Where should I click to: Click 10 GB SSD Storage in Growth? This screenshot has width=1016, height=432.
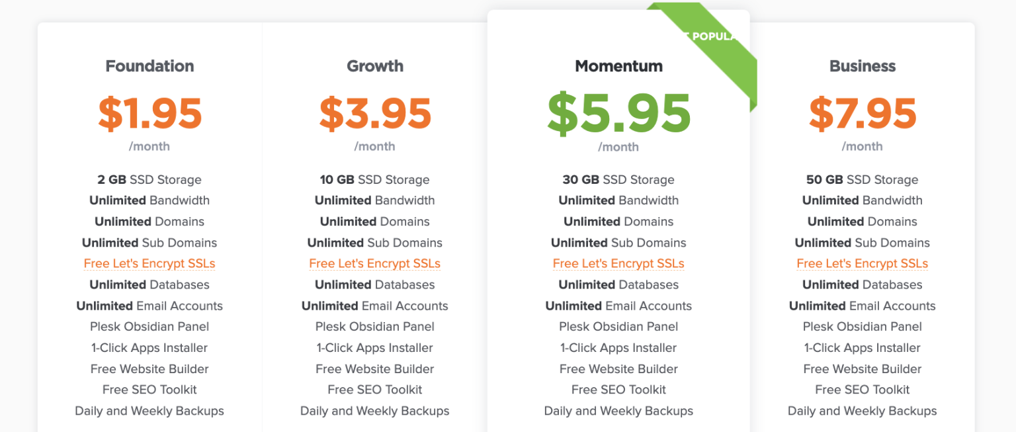(375, 179)
